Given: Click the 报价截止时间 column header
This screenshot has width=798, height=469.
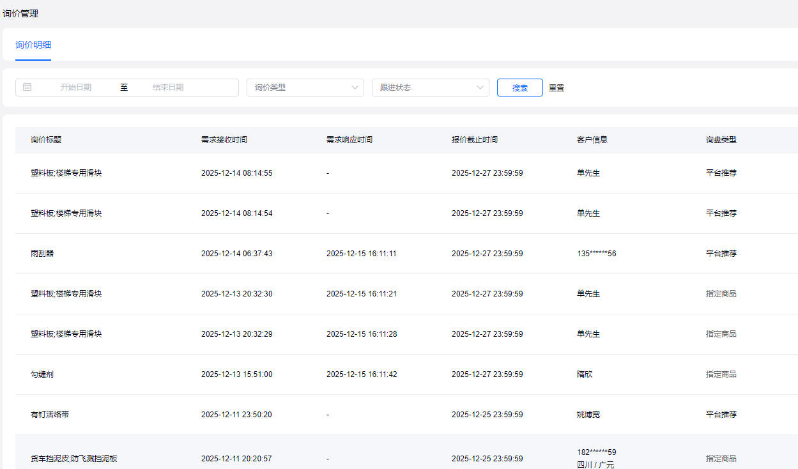Looking at the screenshot, I should coord(474,140).
